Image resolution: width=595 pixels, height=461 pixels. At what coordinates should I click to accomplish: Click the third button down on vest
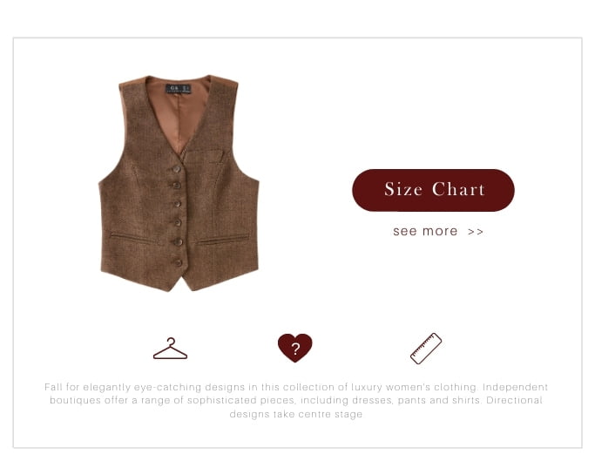177,204
